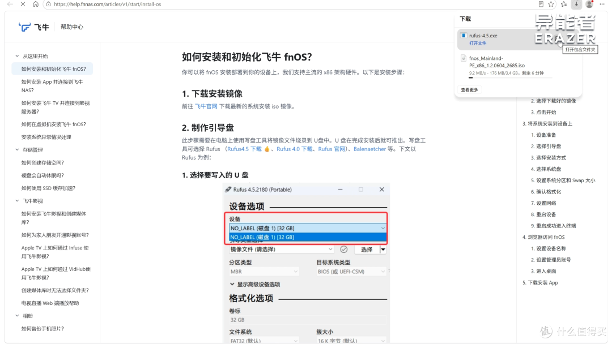Open the browser more options menu

click(602, 4)
